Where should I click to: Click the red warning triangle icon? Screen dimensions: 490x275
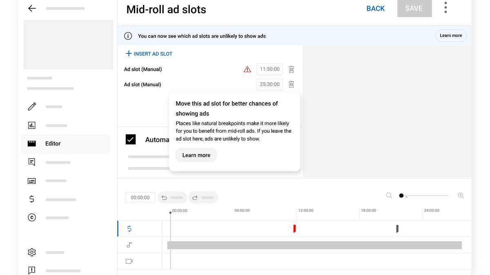247,69
